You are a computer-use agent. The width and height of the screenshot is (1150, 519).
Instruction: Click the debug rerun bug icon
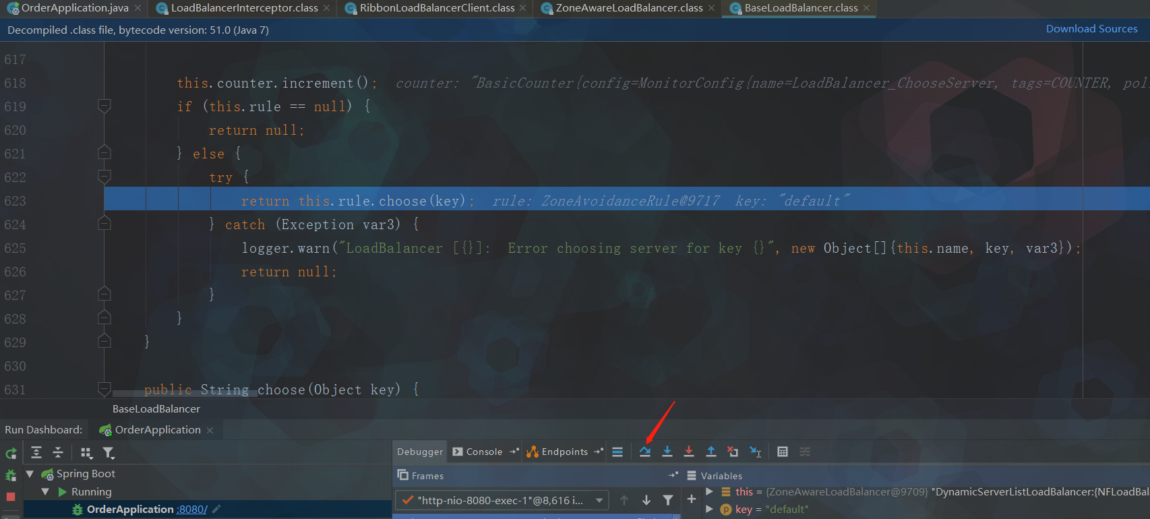point(11,475)
